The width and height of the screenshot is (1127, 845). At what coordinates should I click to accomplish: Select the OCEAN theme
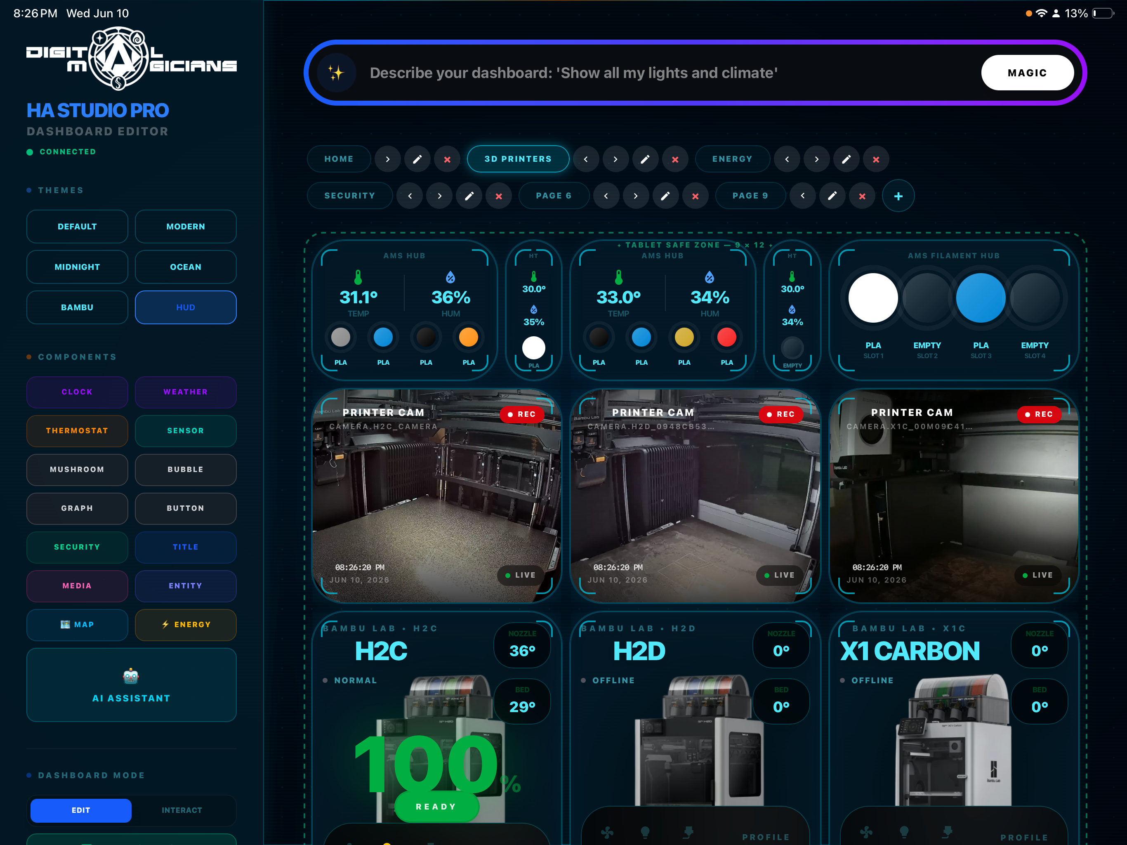coord(186,267)
